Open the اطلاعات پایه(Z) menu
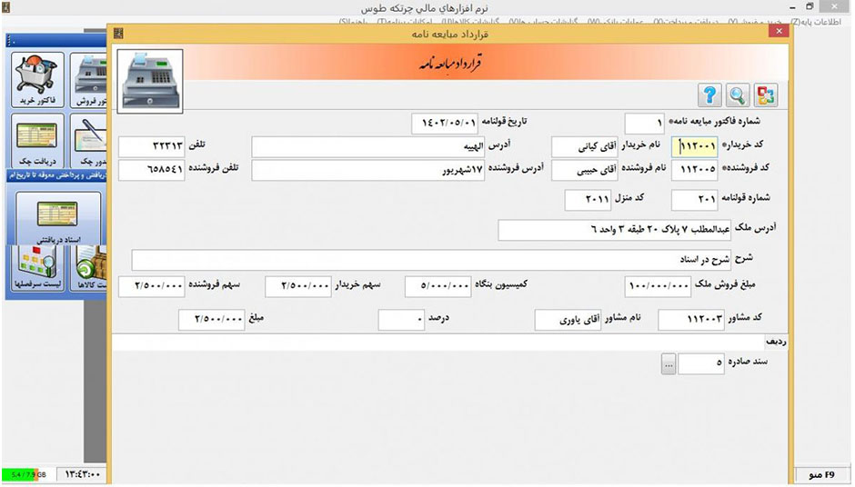The image size is (855, 487). click(816, 23)
